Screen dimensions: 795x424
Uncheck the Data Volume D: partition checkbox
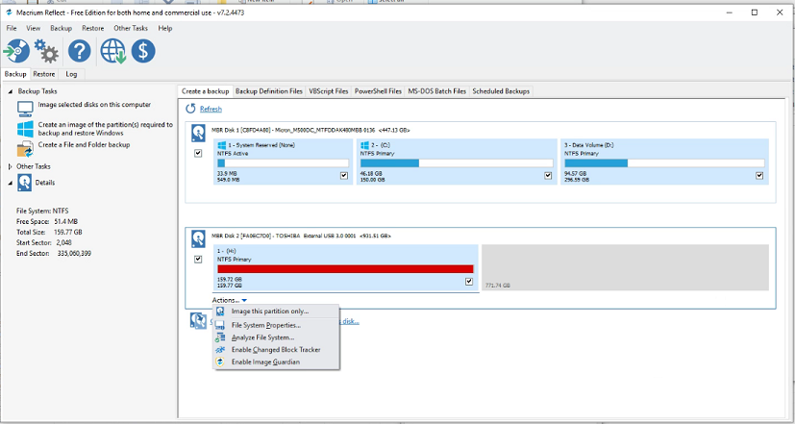pyautogui.click(x=759, y=176)
